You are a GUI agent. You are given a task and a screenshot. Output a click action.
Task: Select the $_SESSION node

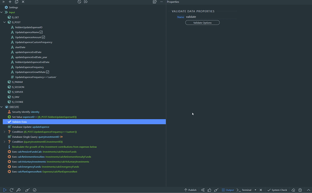(x=16, y=87)
